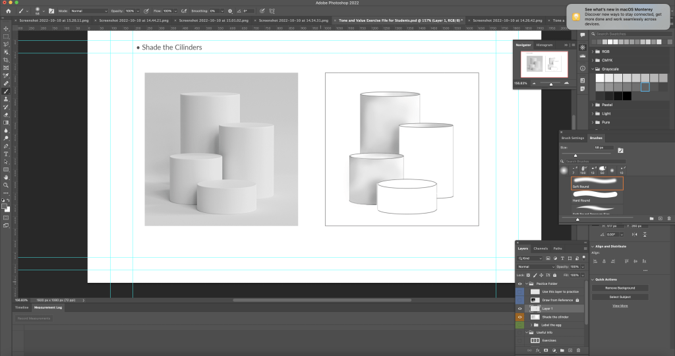Click the Select Subject button
The image size is (675, 356).
(x=620, y=297)
